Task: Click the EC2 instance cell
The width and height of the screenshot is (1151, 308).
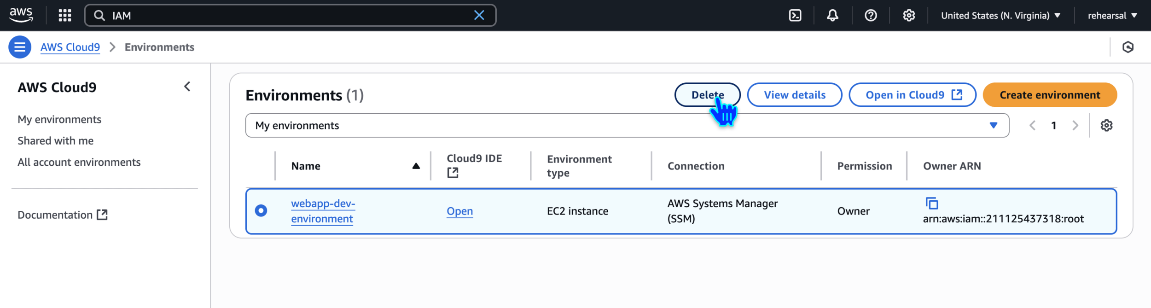Action: tap(577, 211)
